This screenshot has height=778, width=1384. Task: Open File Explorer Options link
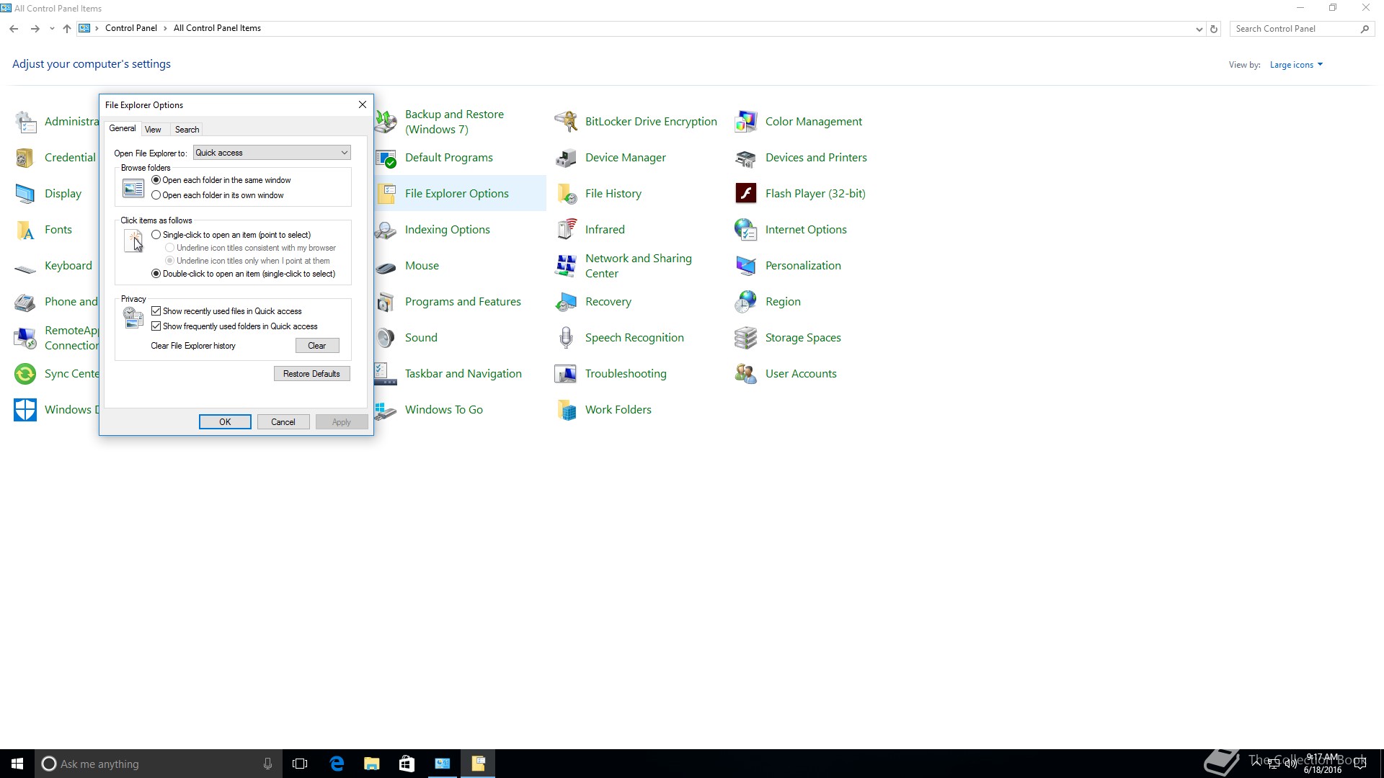457,194
